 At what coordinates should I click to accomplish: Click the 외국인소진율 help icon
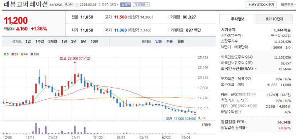coord(256,69)
